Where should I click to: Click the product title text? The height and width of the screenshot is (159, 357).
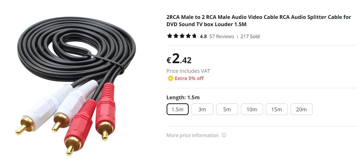(259, 21)
